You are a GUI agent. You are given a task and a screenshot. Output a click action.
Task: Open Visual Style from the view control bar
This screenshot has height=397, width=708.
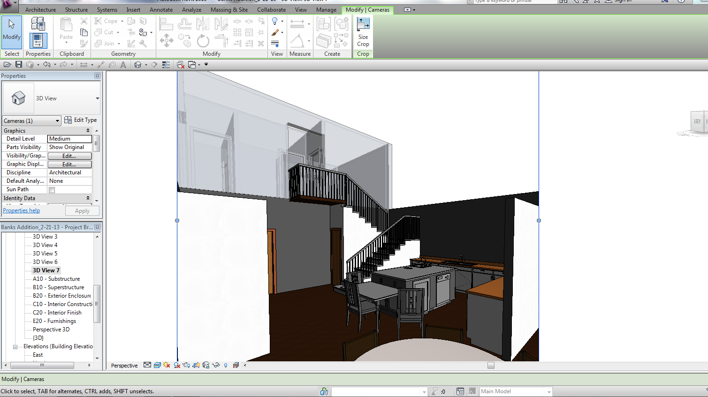click(157, 365)
